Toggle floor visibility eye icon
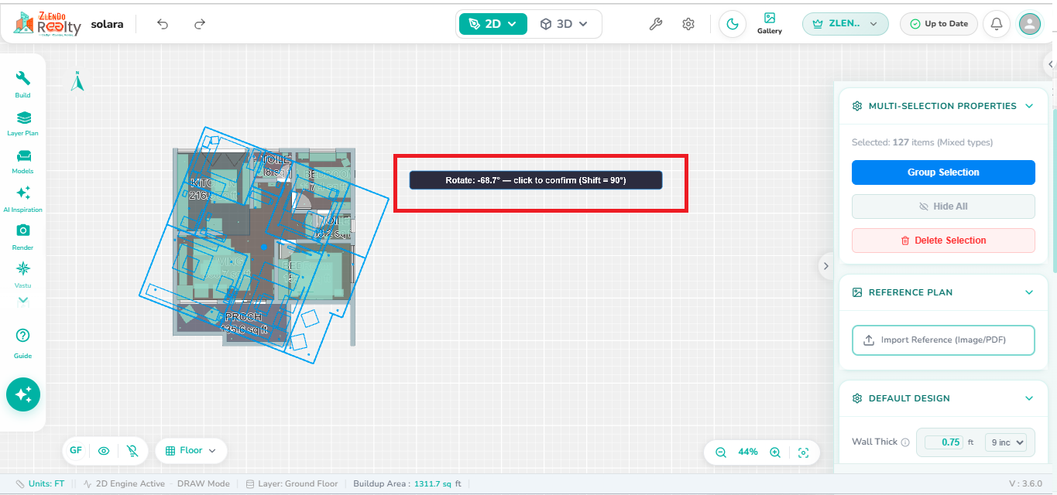Viewport: 1057px width, 495px height. point(104,451)
